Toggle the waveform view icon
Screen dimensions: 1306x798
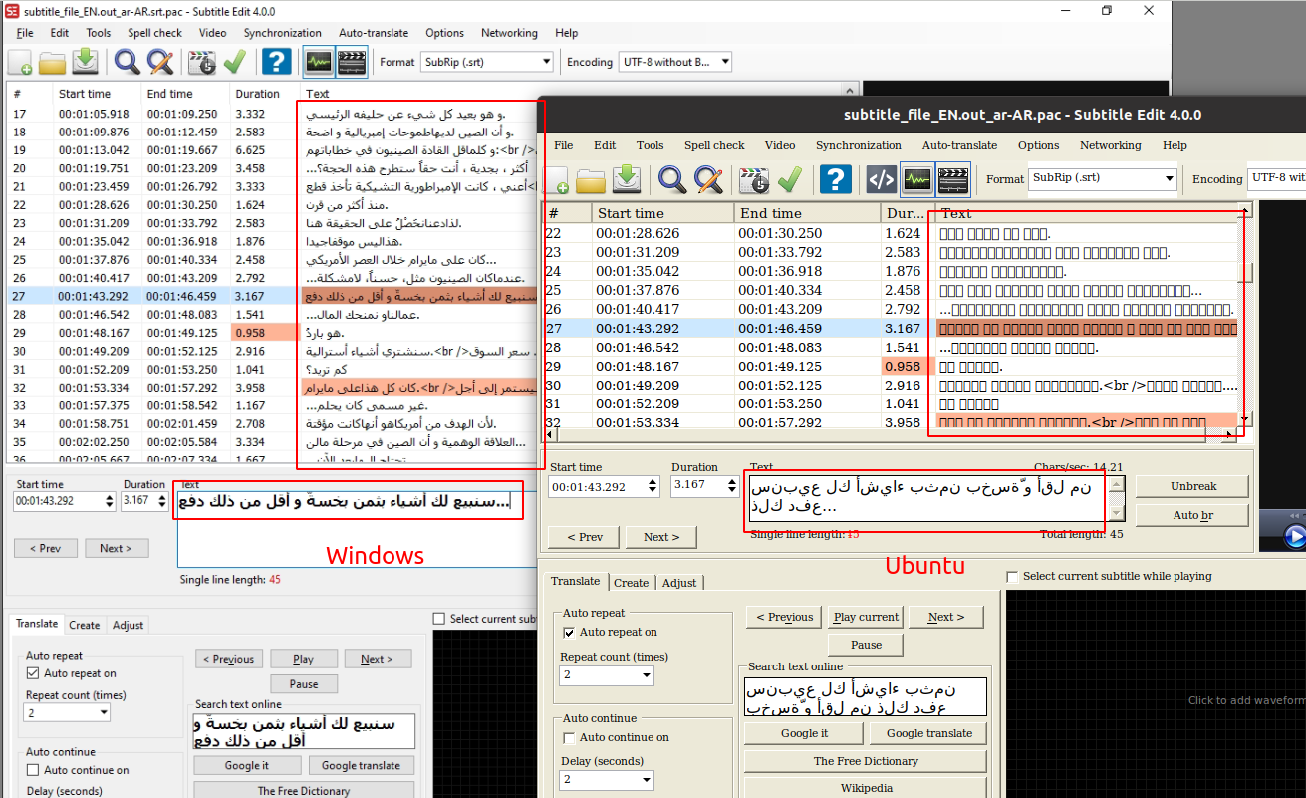click(x=917, y=179)
